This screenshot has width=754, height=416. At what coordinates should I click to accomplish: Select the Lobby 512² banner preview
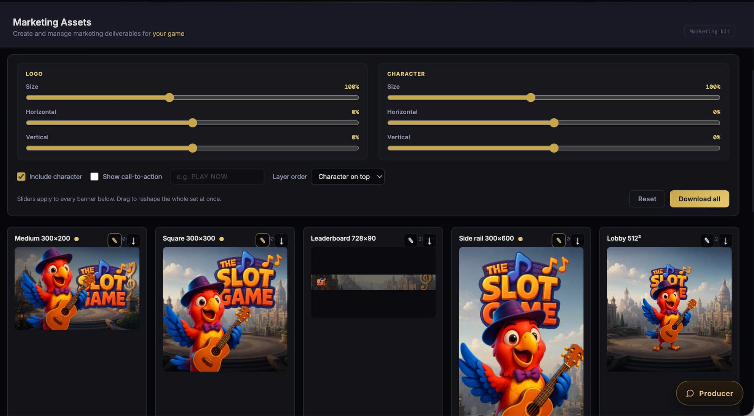pos(669,309)
